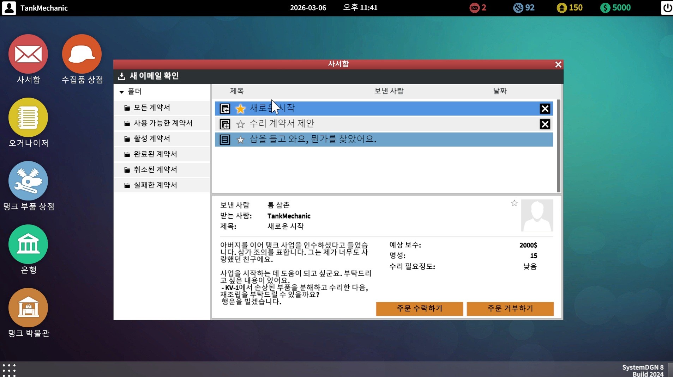The image size is (673, 377).
Task: Toggle favorite star beside sender avatar
Action: [514, 203]
